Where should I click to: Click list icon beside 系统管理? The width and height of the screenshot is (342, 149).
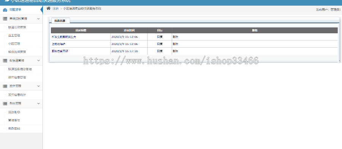pyautogui.click(x=5, y=103)
